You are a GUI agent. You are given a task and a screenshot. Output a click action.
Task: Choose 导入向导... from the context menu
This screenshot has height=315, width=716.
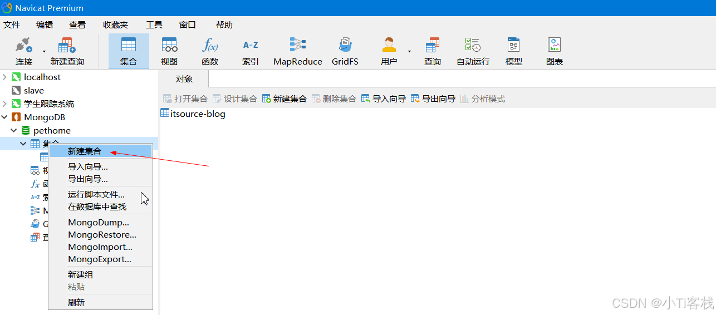tap(100, 166)
